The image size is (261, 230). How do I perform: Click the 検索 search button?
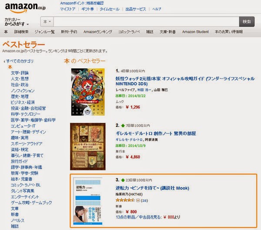point(247,22)
